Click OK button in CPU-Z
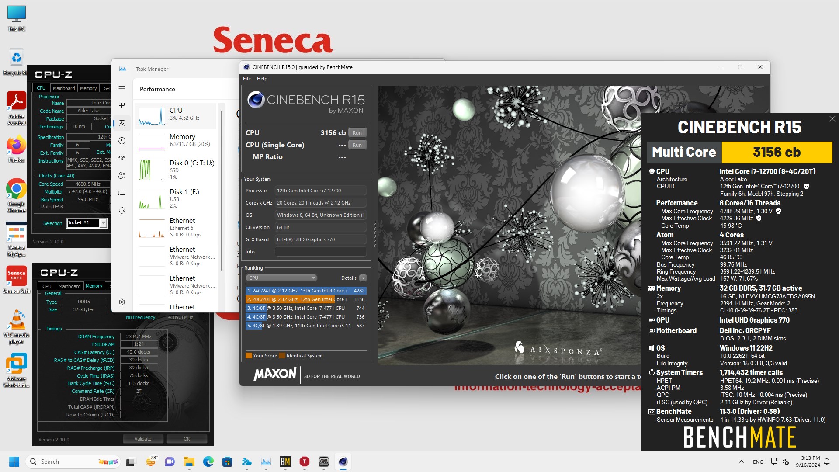 pos(187,439)
